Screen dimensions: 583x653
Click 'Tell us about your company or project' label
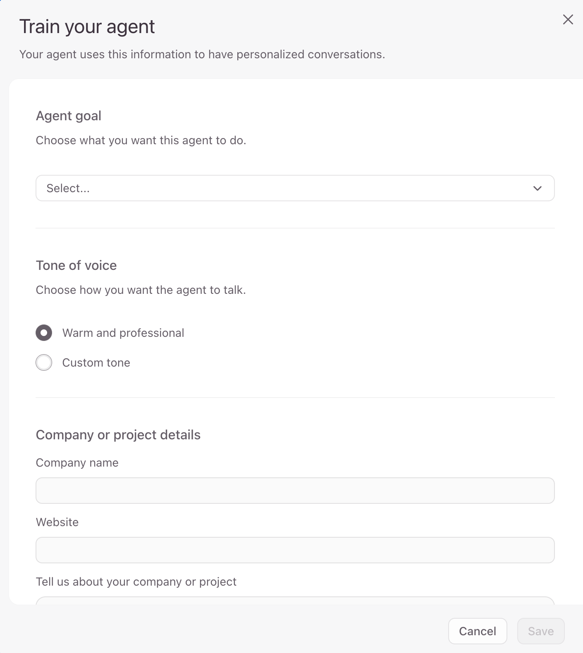(136, 582)
